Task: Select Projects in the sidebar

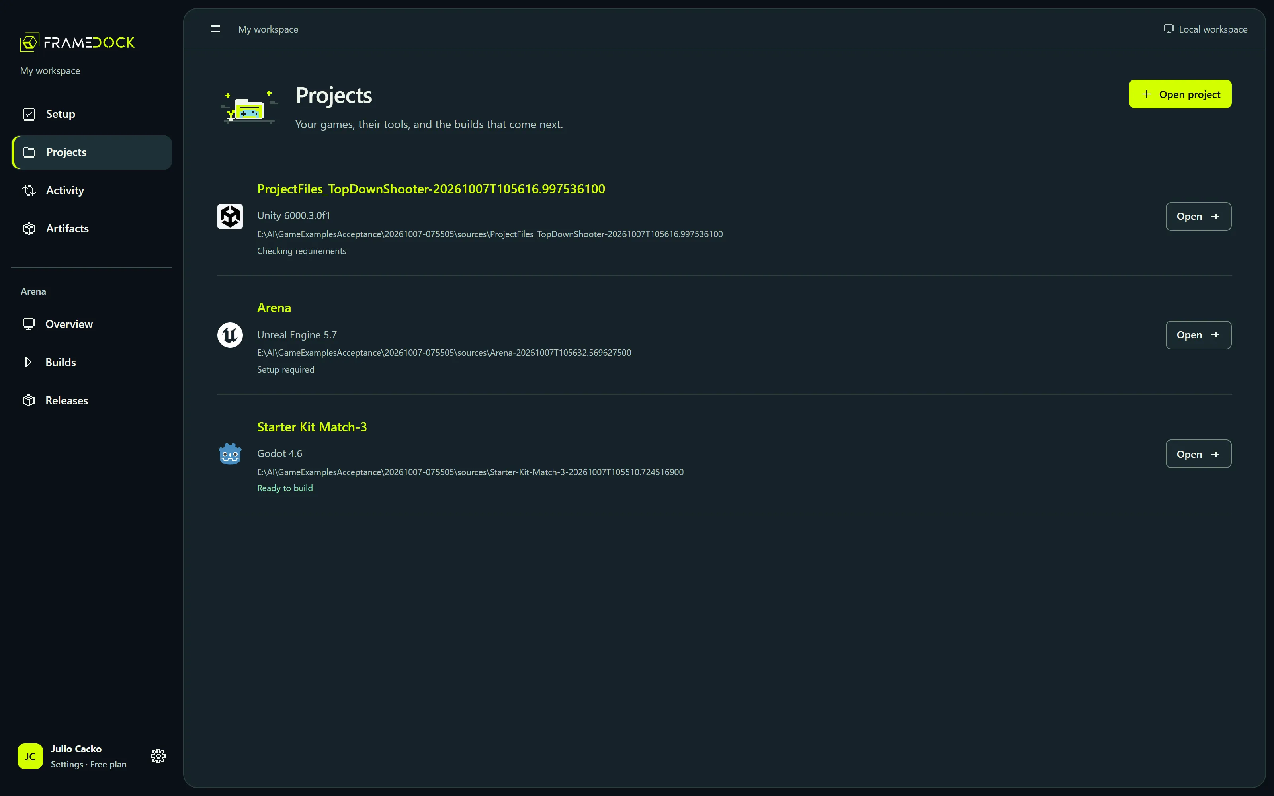Action: [x=92, y=152]
